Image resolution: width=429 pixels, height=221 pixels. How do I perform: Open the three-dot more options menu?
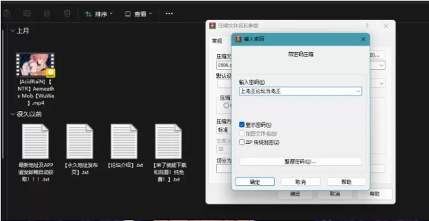point(169,14)
